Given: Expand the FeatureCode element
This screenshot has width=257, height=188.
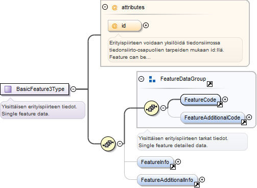Looking at the screenshot, I should click(225, 100).
